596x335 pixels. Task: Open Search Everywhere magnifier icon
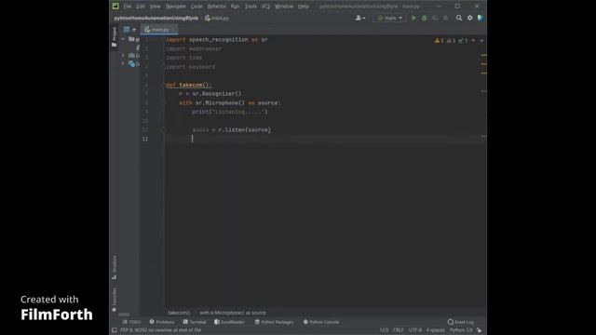click(459, 18)
